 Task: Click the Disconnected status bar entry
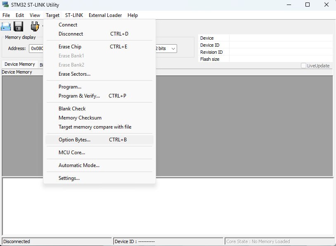point(57,241)
